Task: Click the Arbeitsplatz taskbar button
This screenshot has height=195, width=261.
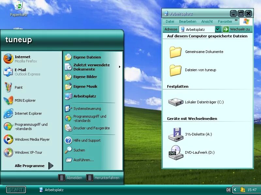Action: [x=52, y=190]
